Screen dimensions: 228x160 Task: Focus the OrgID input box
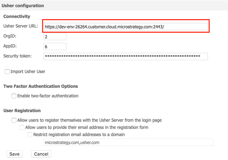55,37
